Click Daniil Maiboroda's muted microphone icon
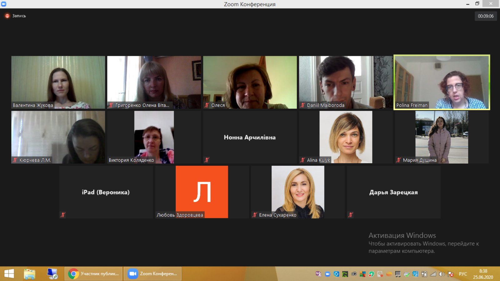This screenshot has height=281, width=500. pyautogui.click(x=303, y=105)
